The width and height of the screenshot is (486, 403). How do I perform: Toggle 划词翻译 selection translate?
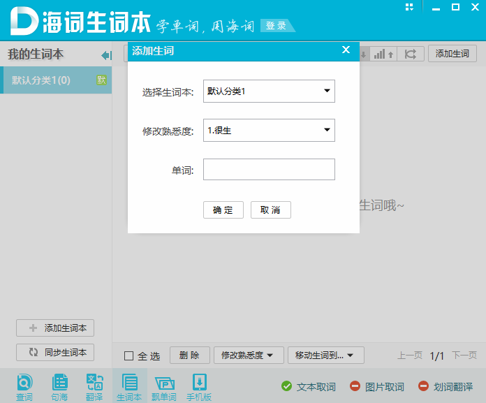tap(445, 386)
